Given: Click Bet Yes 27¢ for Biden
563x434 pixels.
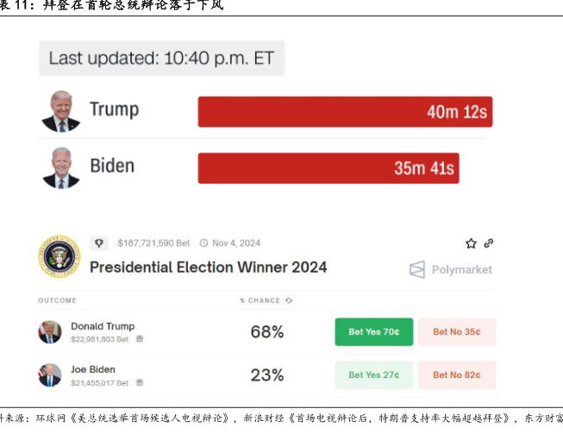Looking at the screenshot, I should coord(373,375).
